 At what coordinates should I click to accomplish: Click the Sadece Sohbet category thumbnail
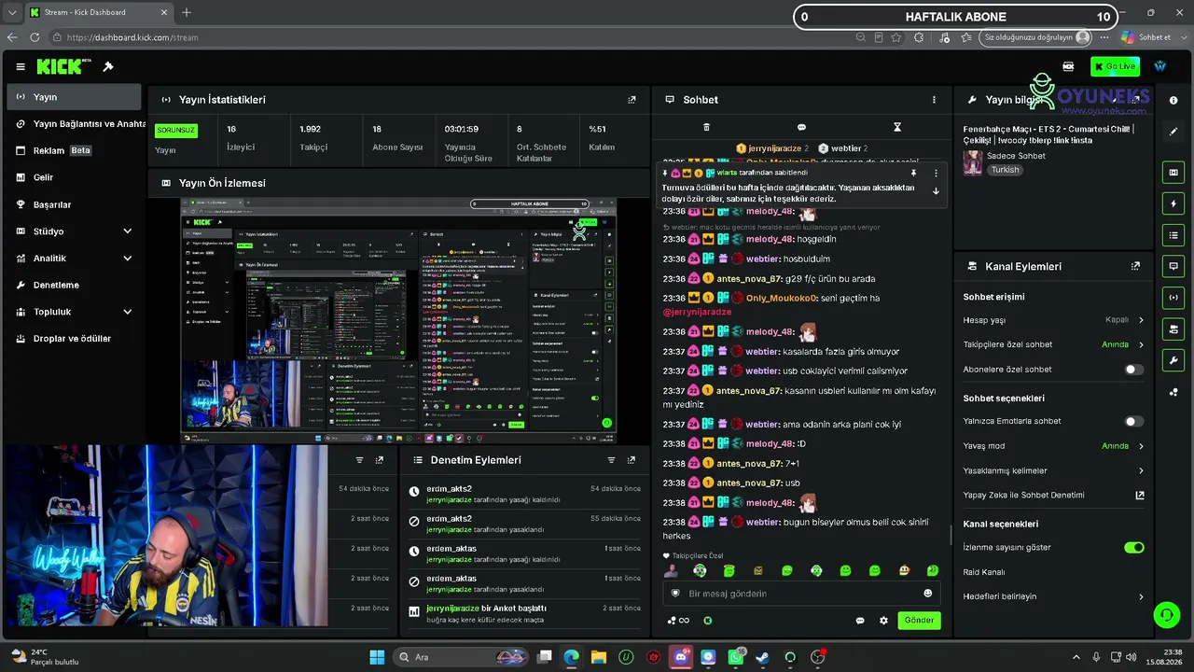coord(973,163)
